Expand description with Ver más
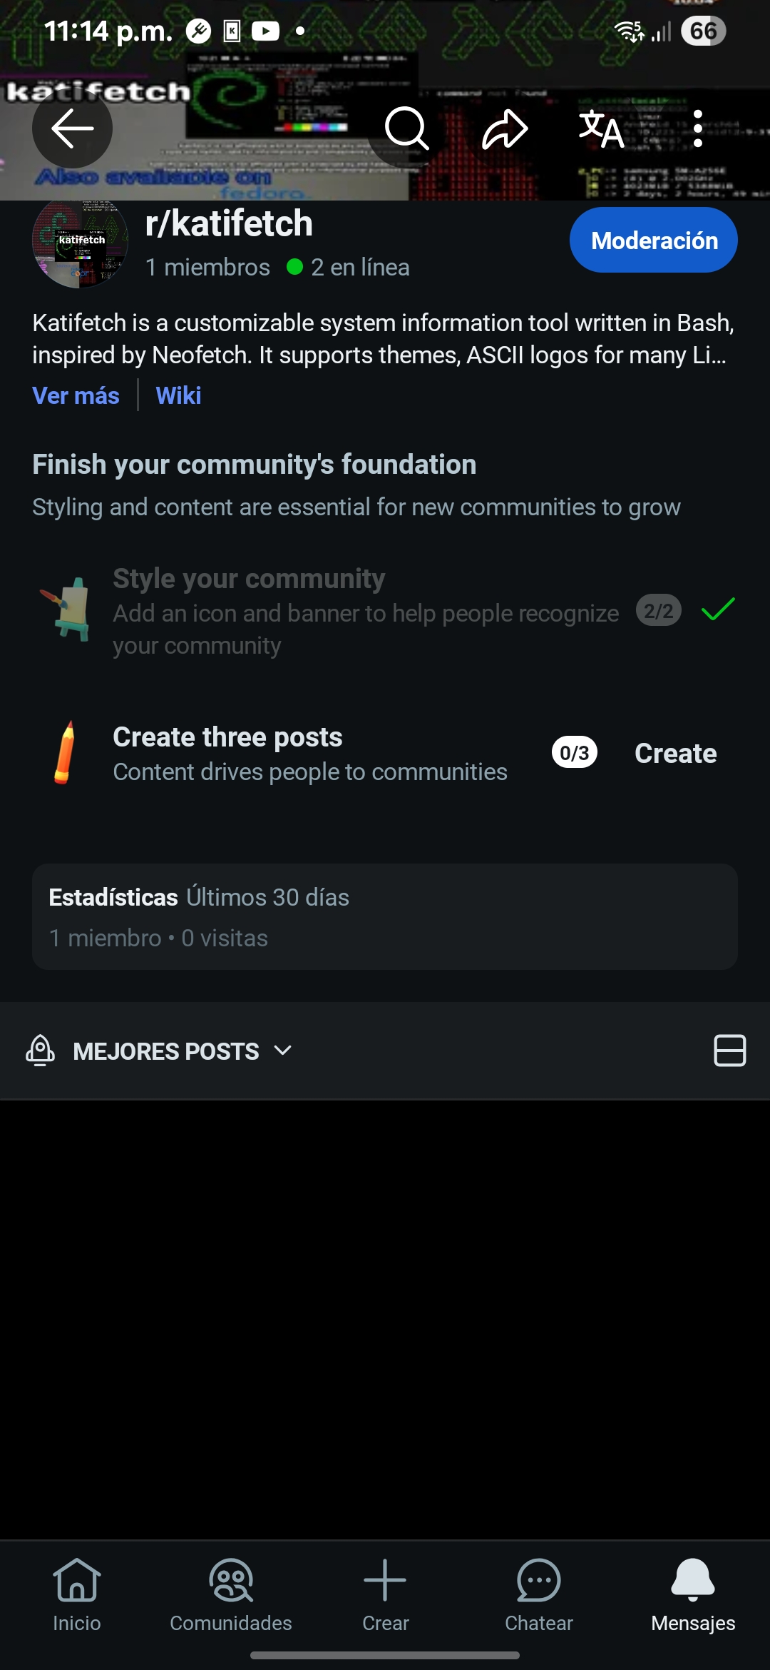The width and height of the screenshot is (770, 1670). tap(76, 395)
